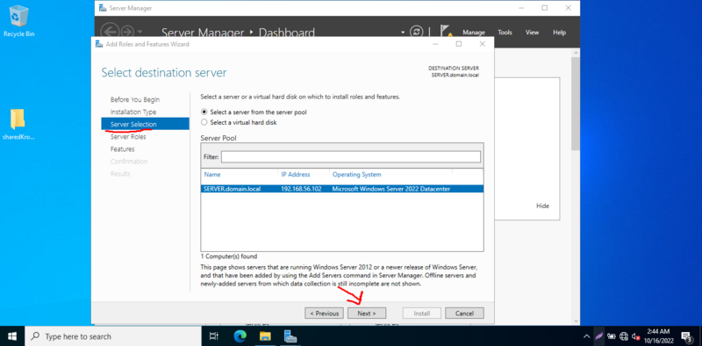
Task: Open the Manage menu
Action: tap(474, 32)
